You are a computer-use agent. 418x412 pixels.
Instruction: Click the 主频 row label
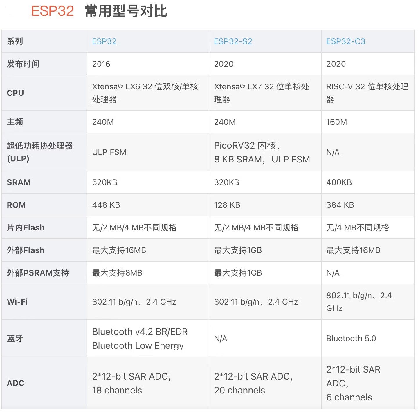pos(15,122)
